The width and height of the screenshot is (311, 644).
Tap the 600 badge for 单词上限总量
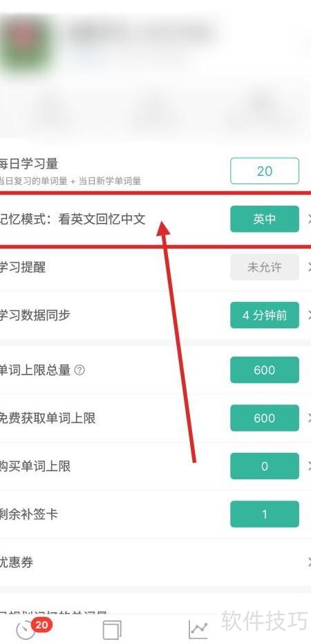point(264,370)
